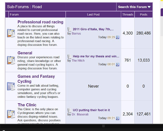
Task: Click the Today 08:01 timestamp
Action: click(x=106, y=64)
